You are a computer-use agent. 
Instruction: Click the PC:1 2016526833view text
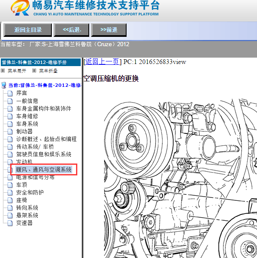(155, 62)
